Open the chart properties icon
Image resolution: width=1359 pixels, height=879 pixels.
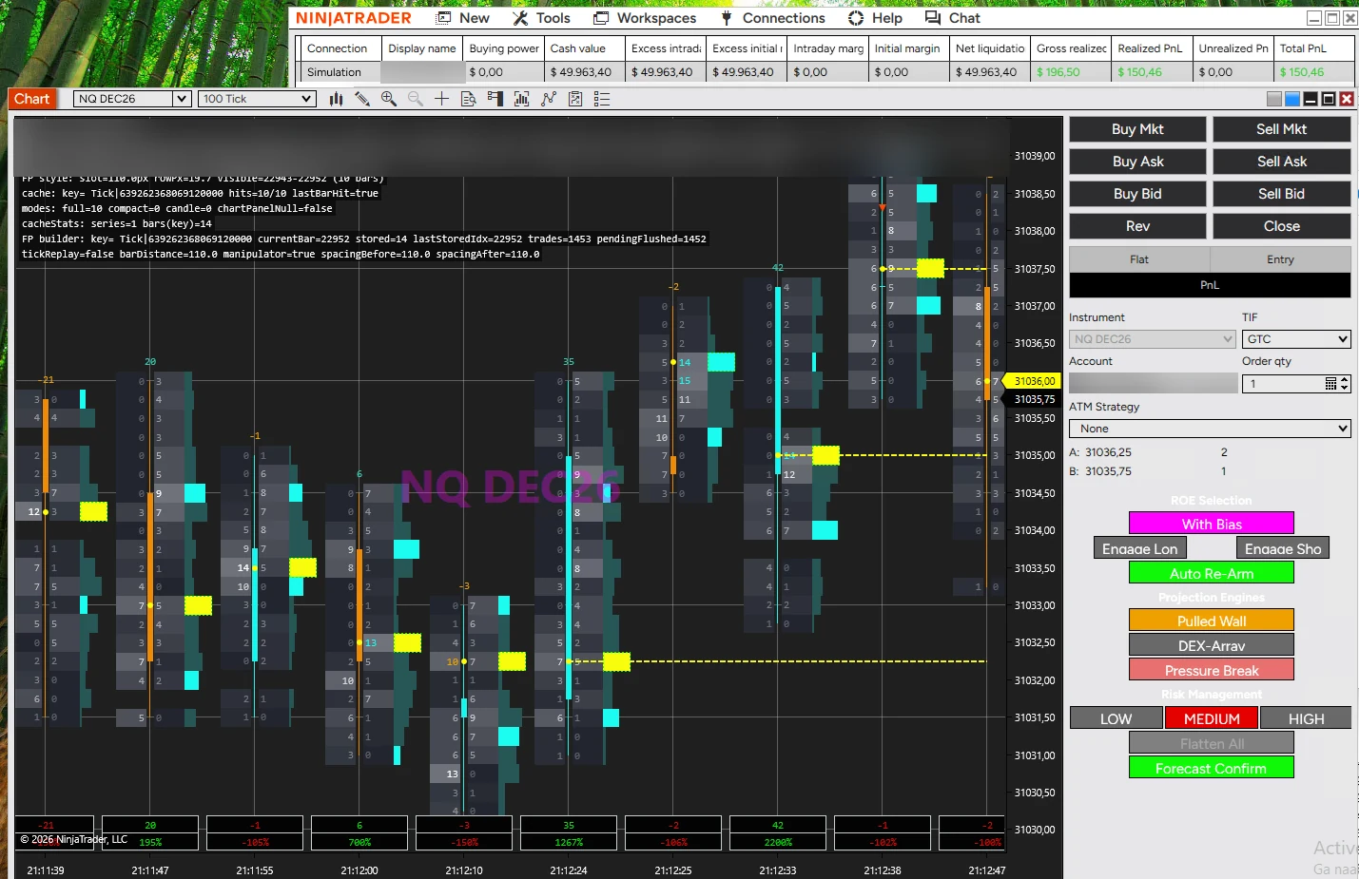point(575,99)
